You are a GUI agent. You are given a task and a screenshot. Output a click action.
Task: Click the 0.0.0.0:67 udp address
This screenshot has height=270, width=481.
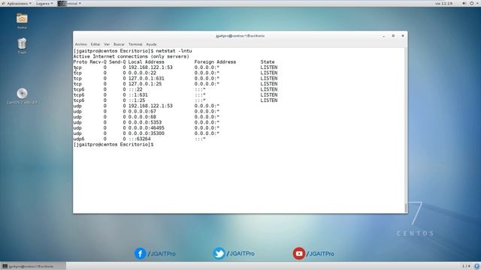[x=142, y=112]
